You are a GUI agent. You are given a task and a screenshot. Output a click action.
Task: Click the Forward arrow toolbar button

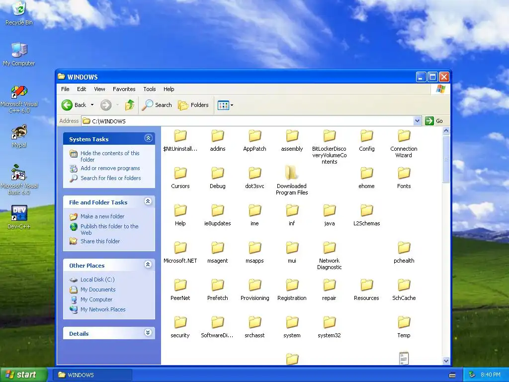(106, 105)
